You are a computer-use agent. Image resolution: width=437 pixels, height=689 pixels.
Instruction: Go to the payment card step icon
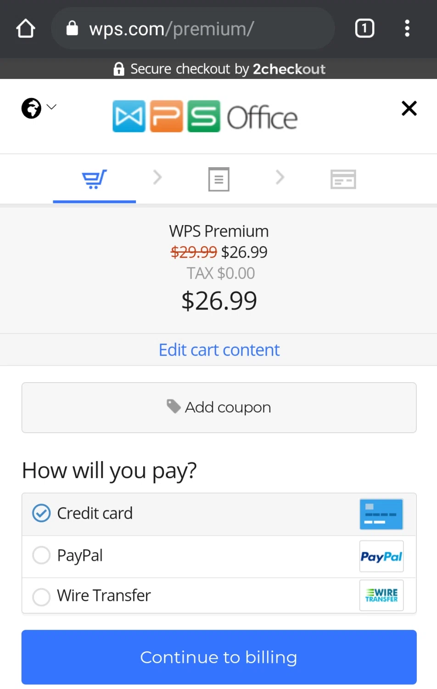click(343, 179)
